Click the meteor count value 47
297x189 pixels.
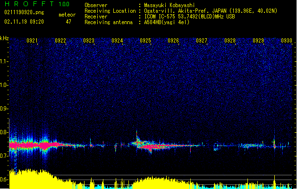(68, 22)
